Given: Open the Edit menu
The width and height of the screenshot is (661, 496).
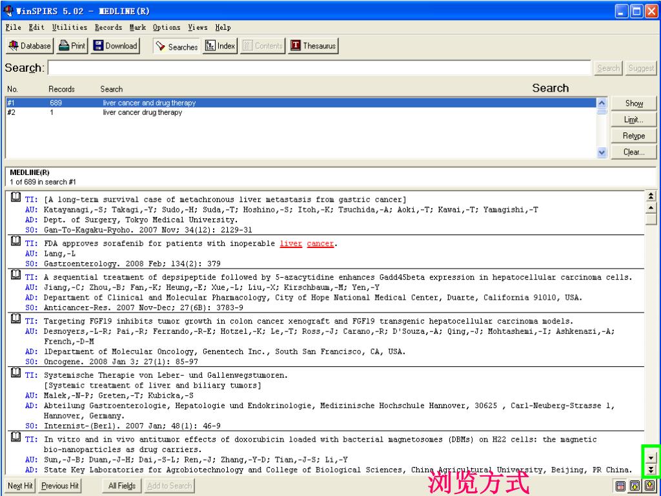Looking at the screenshot, I should point(37,27).
